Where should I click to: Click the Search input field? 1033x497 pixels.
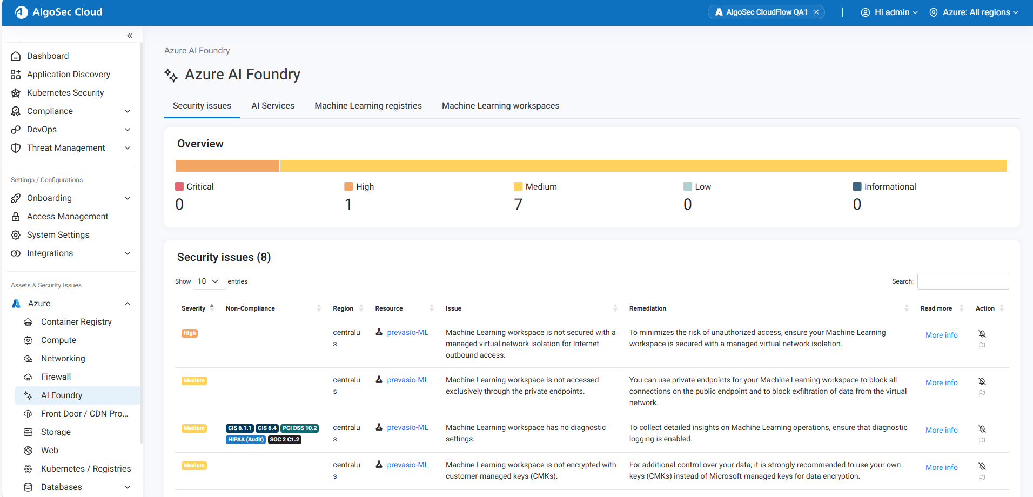coord(963,281)
